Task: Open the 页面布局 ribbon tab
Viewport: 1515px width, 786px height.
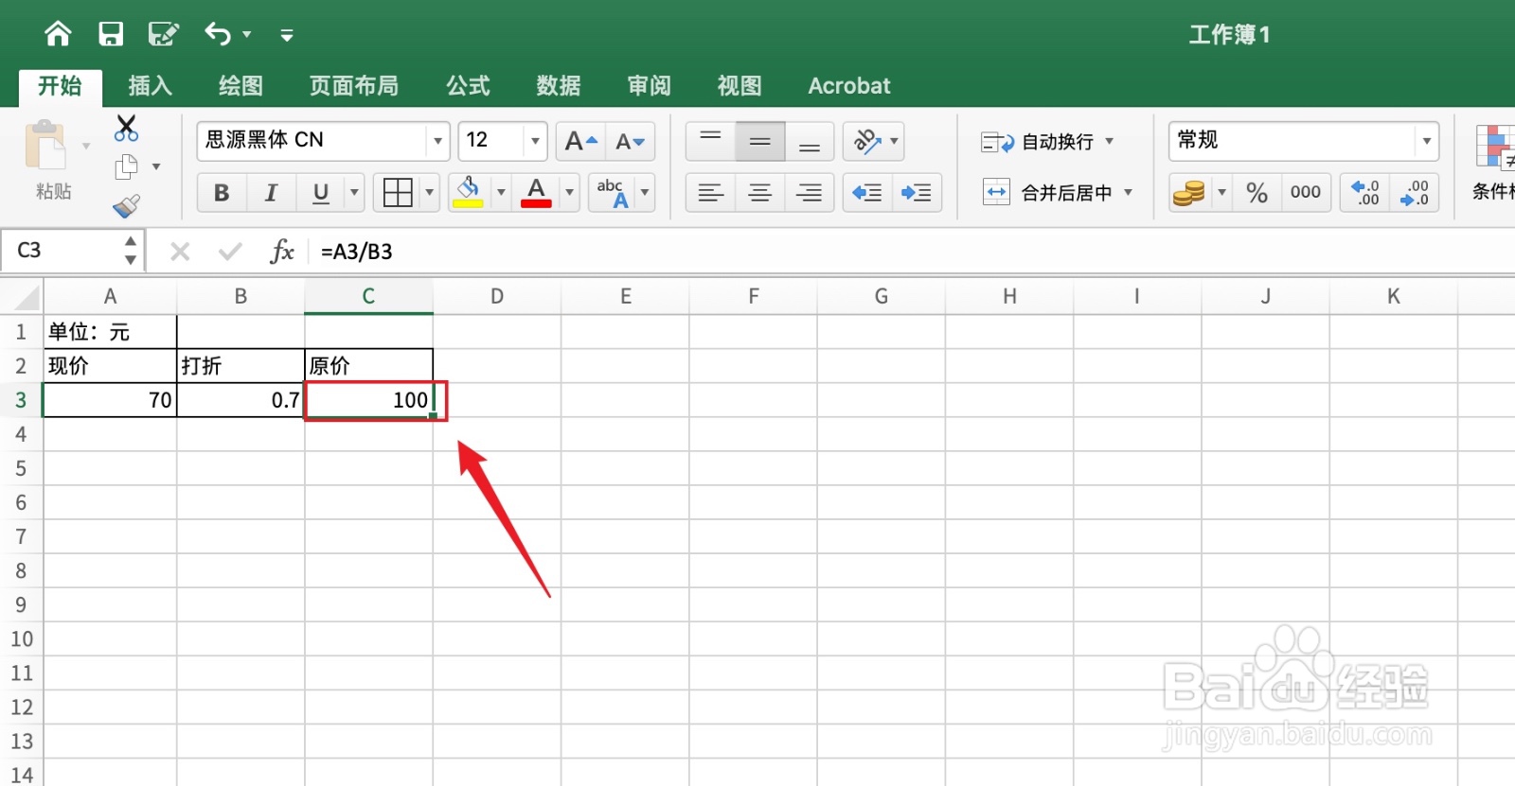Action: [x=354, y=86]
